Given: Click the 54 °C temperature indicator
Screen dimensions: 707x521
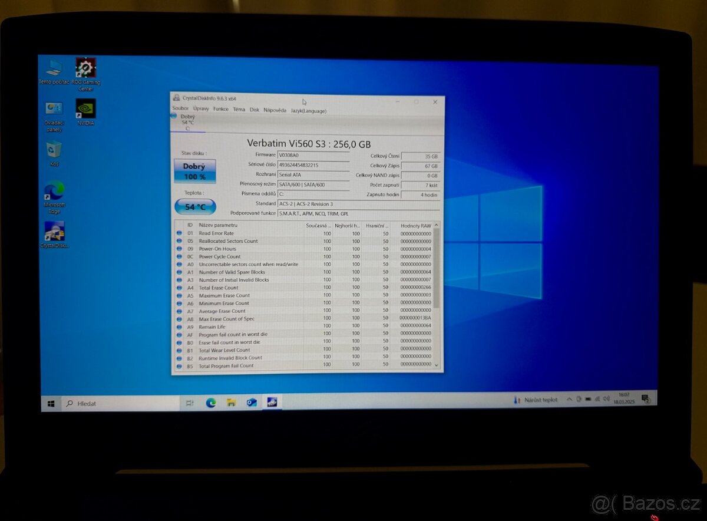Looking at the screenshot, I should point(194,206).
